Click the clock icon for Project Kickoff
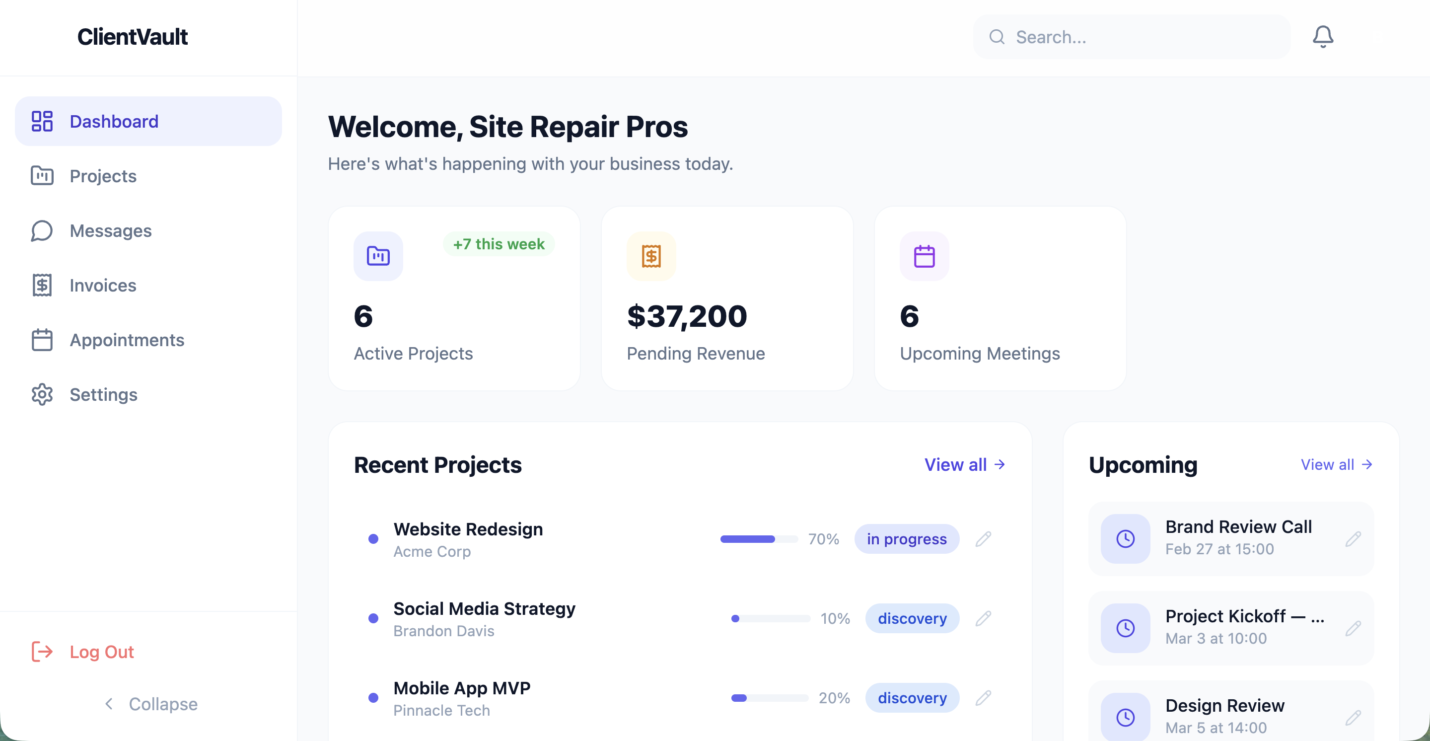Image resolution: width=1430 pixels, height=741 pixels. point(1125,628)
